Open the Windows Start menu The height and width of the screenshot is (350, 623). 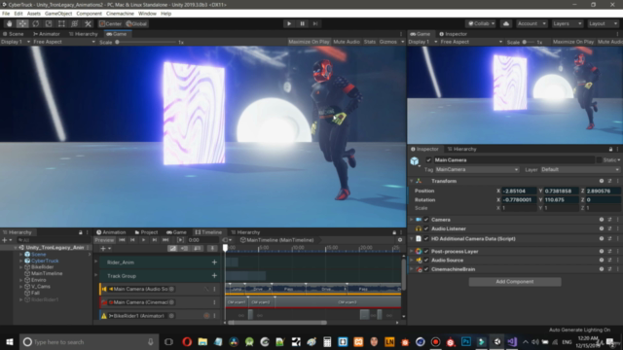click(x=10, y=342)
